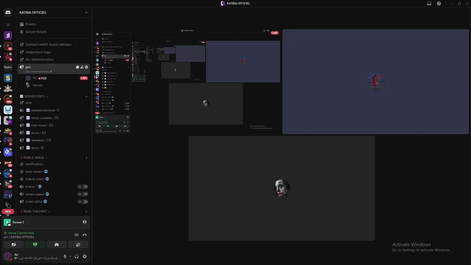Open the purple gothic B server
The image size is (471, 265).
(x=8, y=35)
